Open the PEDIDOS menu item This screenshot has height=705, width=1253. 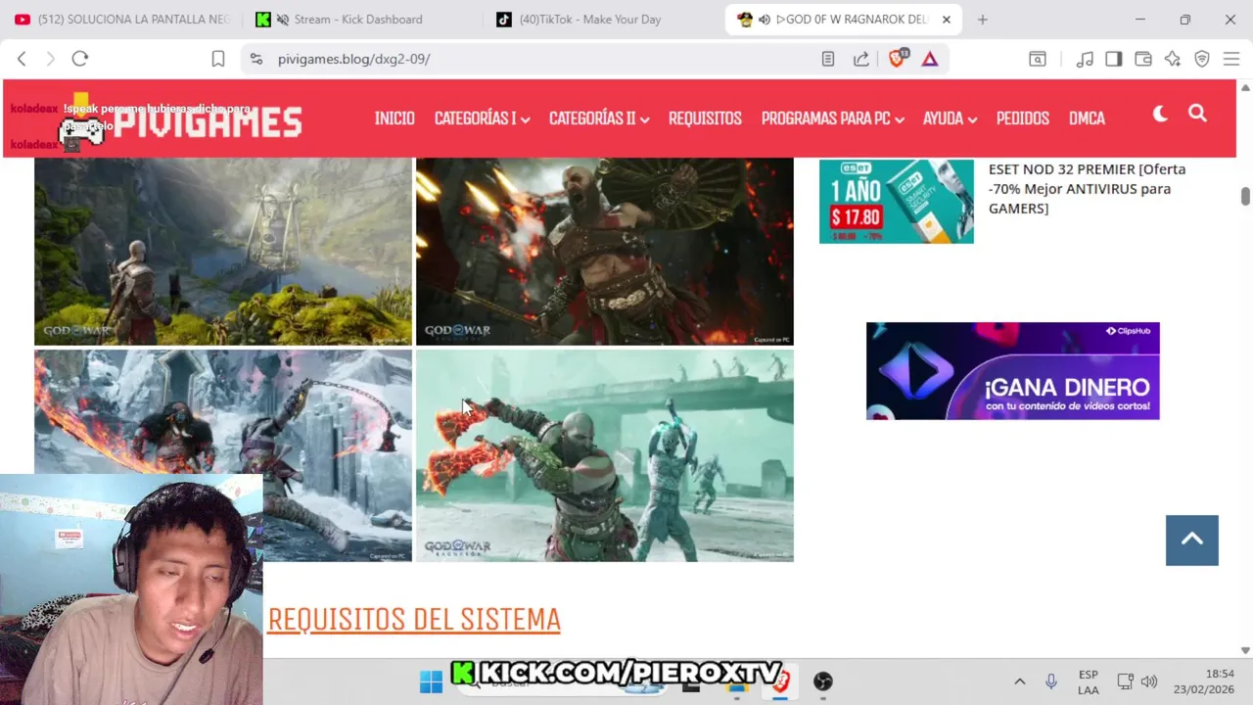(x=1023, y=118)
